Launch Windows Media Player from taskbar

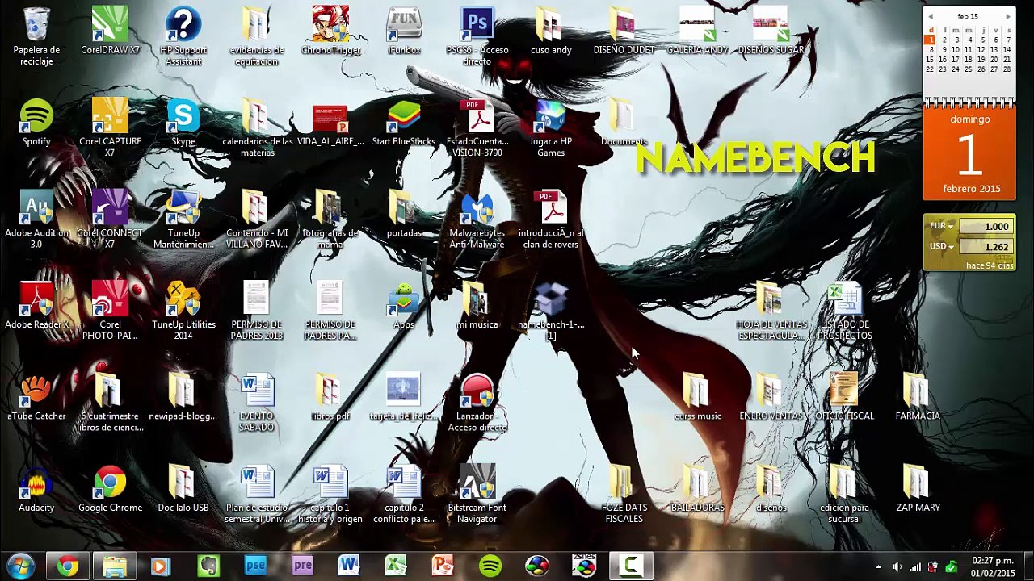pyautogui.click(x=160, y=566)
